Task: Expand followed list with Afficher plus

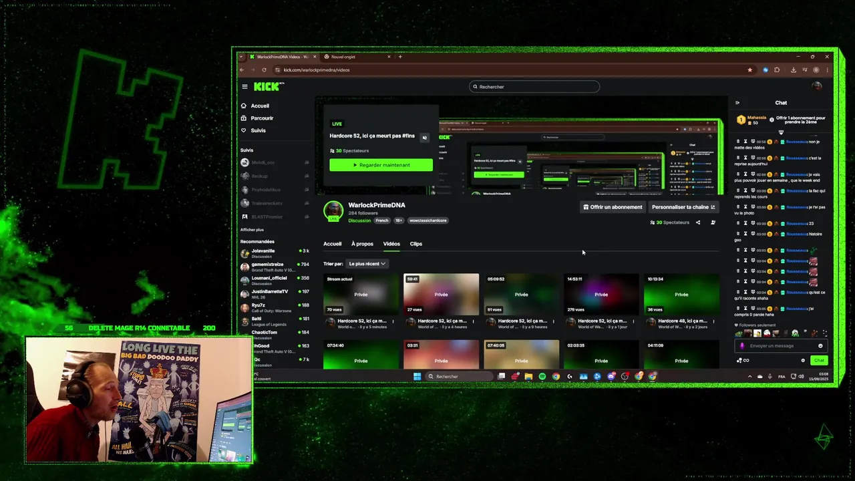Action: 252,230
